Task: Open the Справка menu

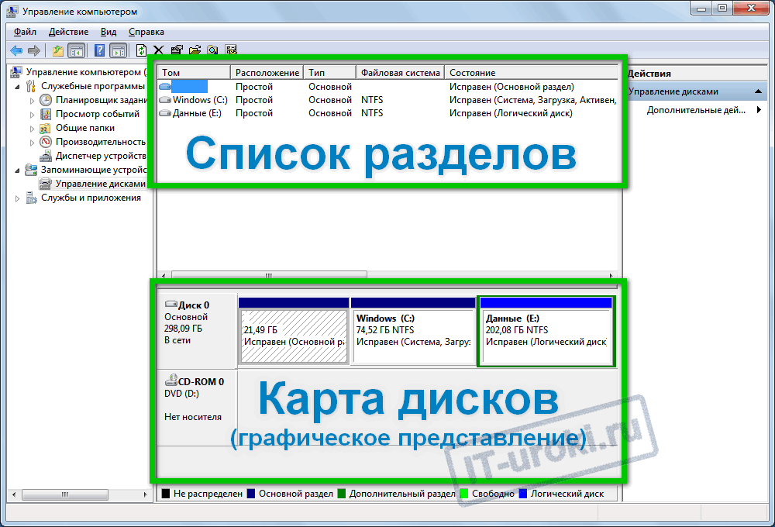Action: click(146, 32)
